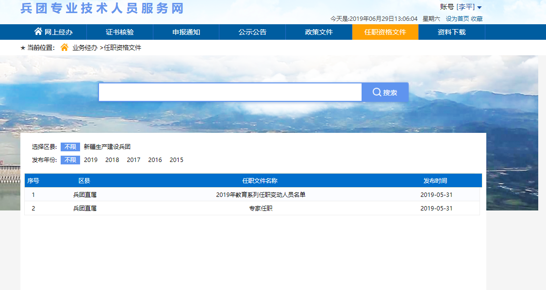Switch to the 政策文件 tab

[x=318, y=32]
